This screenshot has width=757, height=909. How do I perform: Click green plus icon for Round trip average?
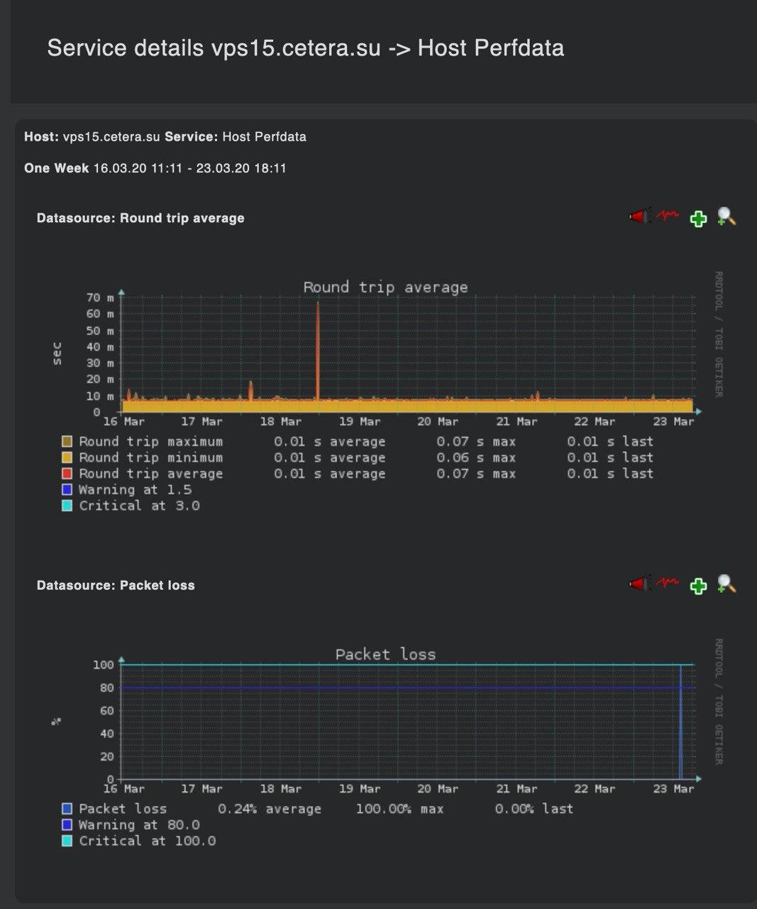[x=698, y=219]
